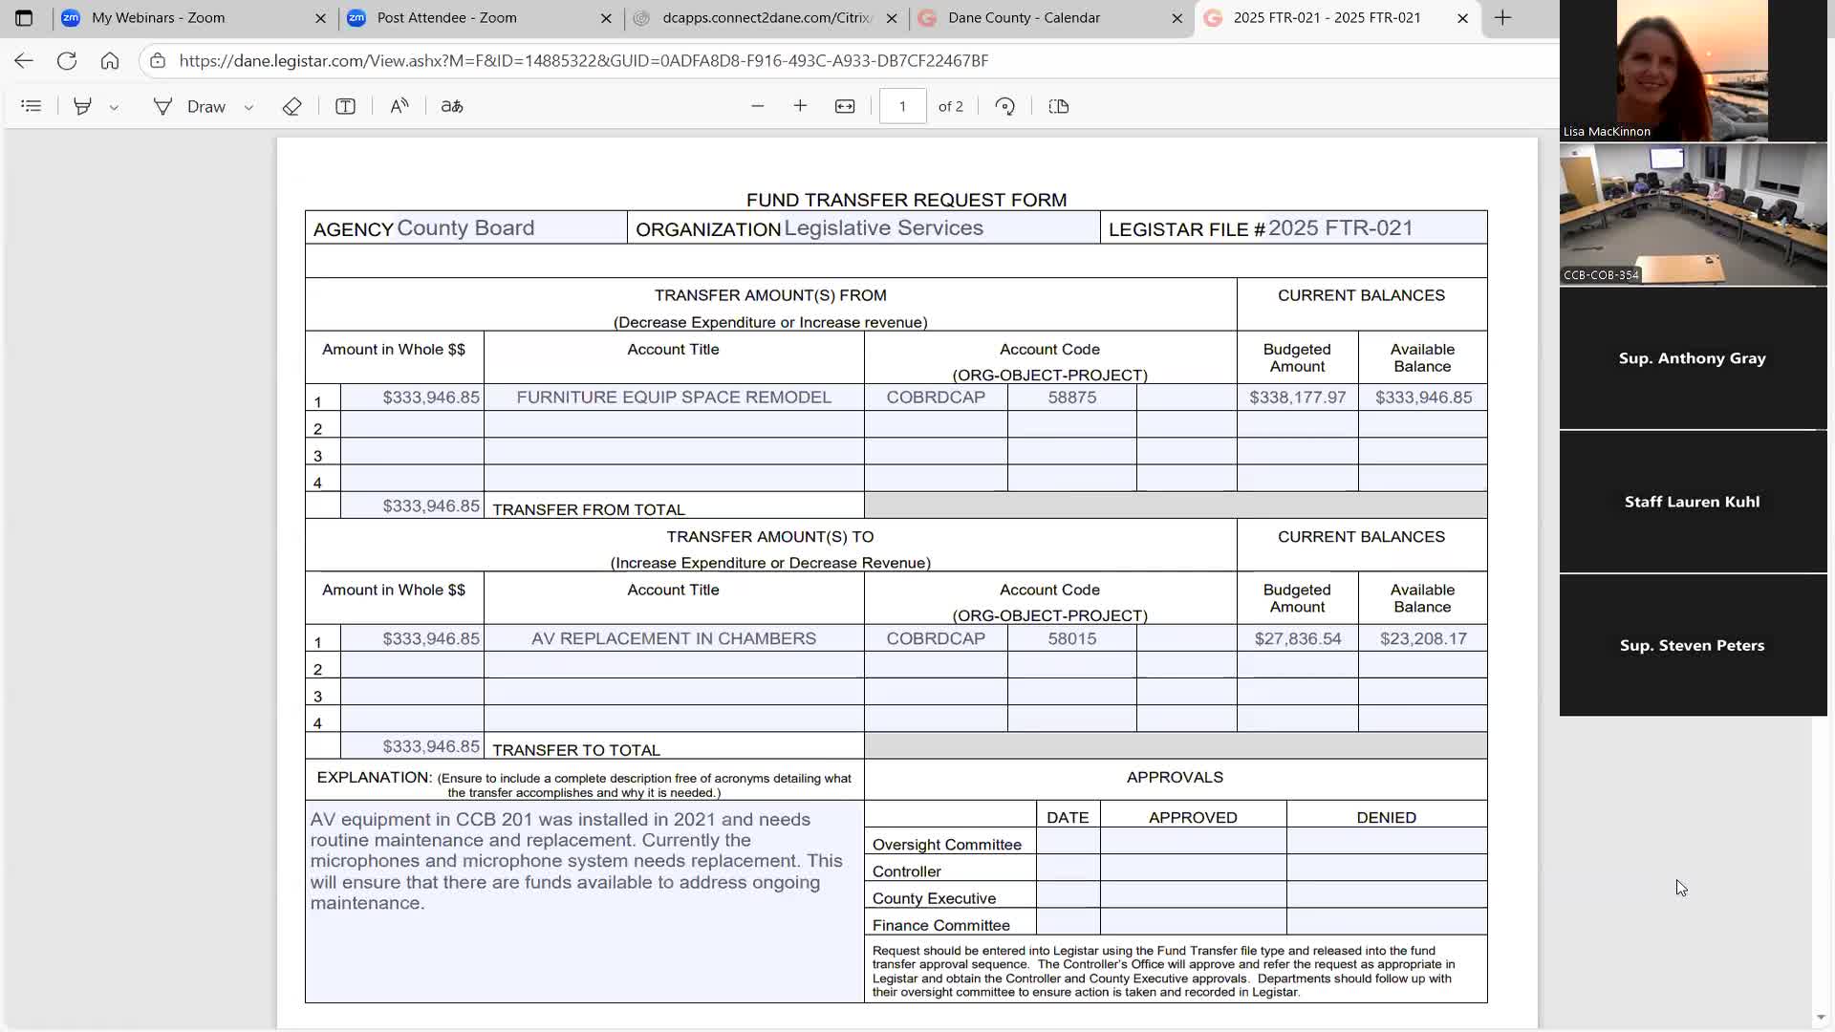1835x1032 pixels.
Task: Switch to the Dane County - Calendar tab
Action: tap(1024, 17)
